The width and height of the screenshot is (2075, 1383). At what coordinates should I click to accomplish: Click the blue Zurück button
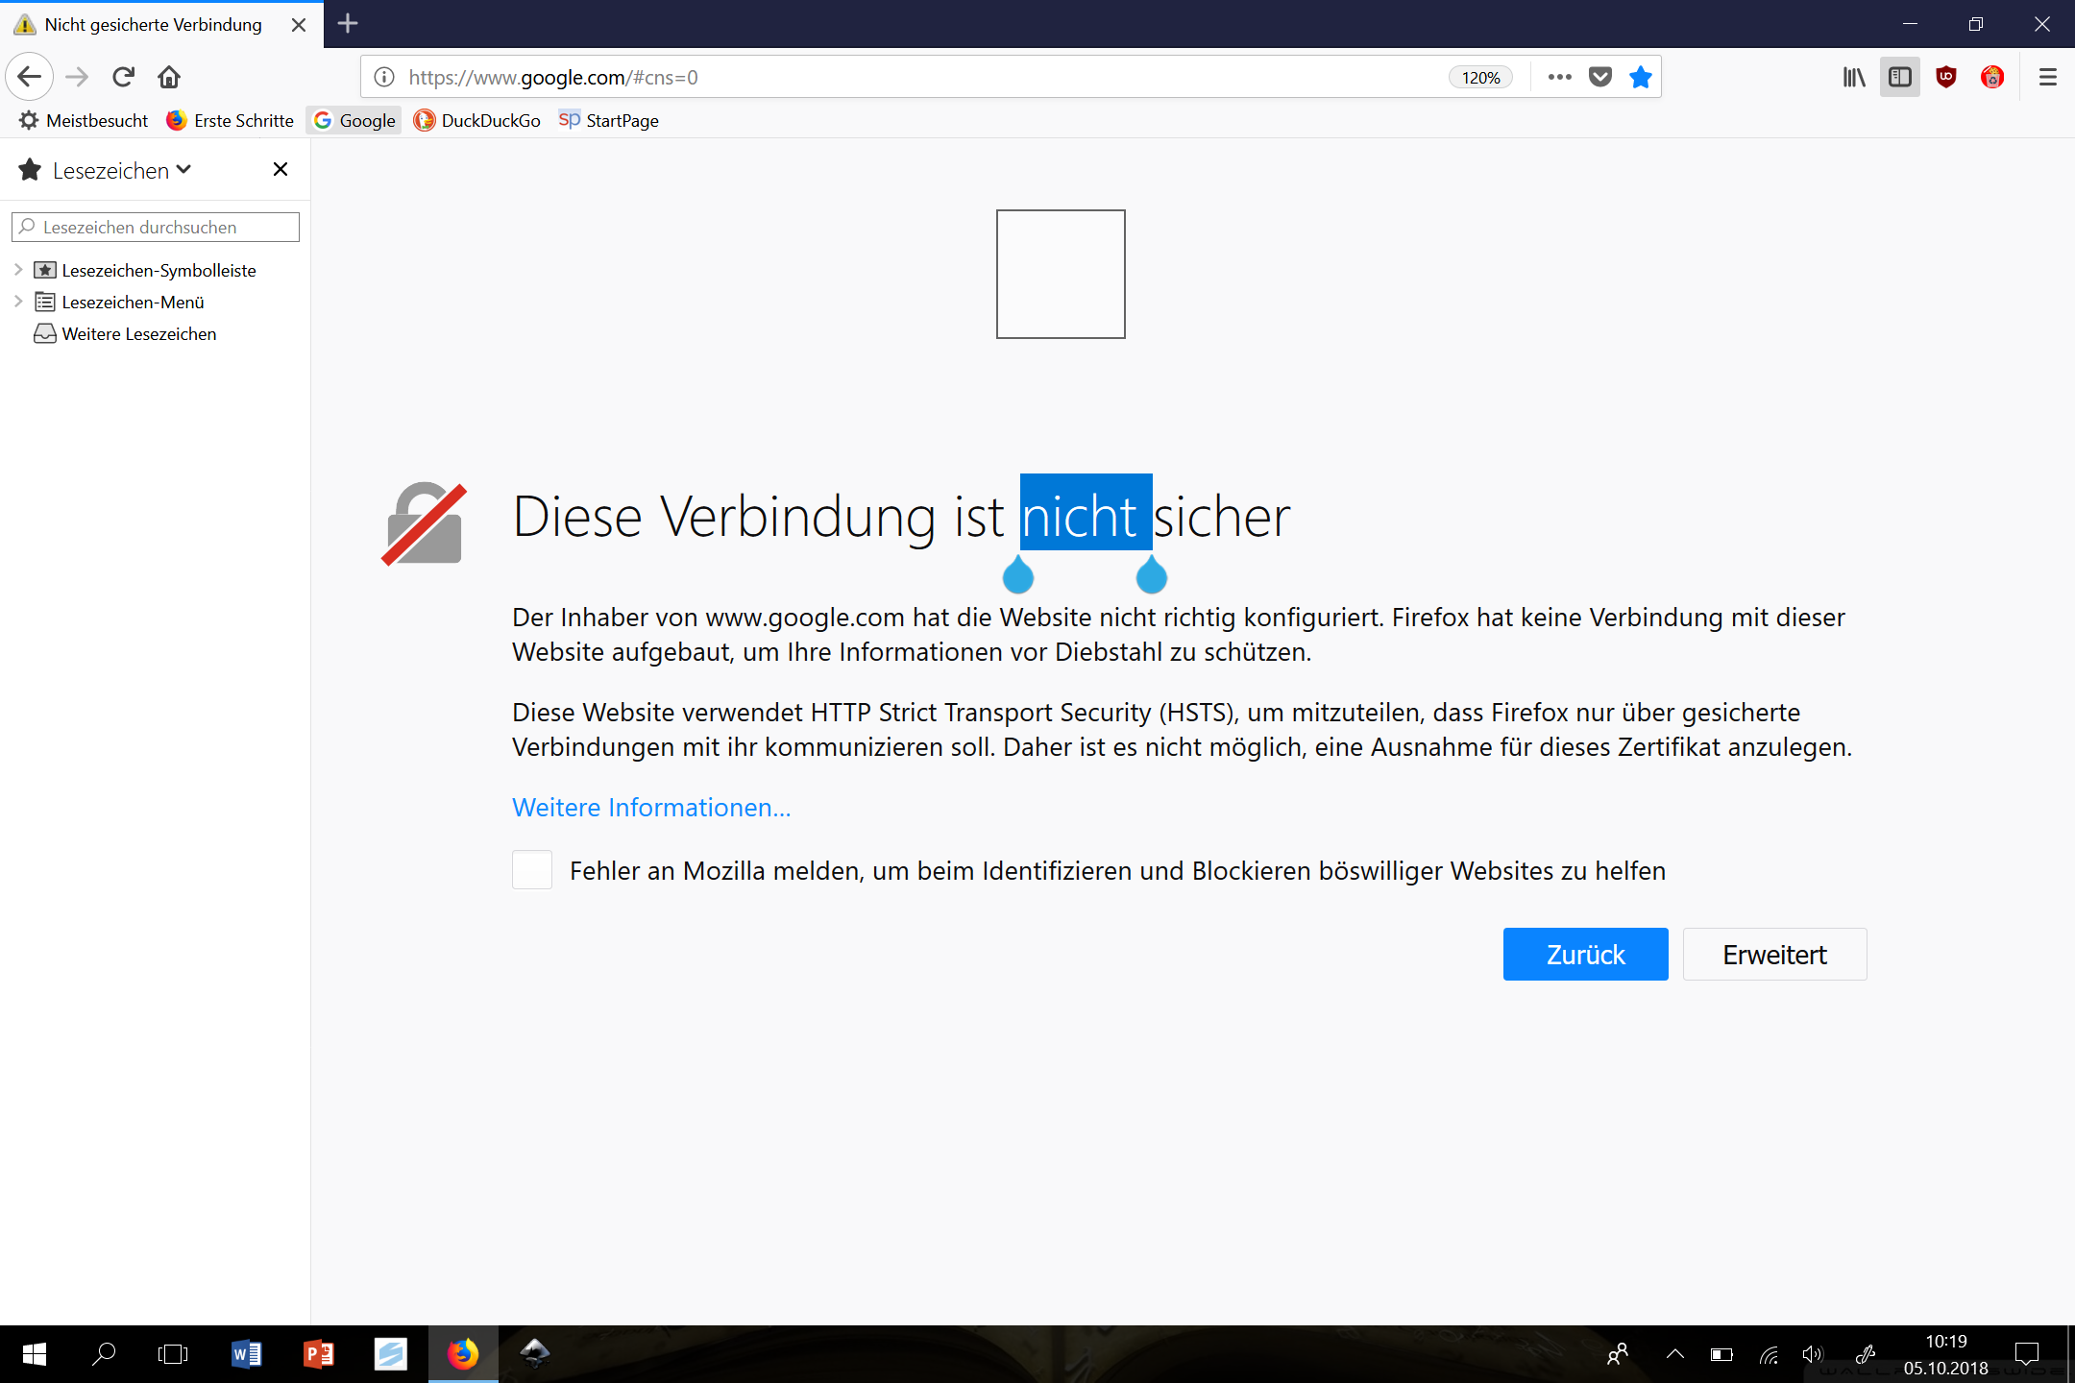click(1585, 954)
